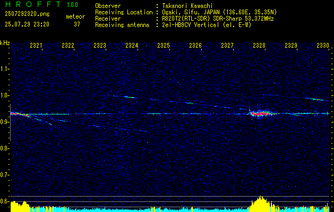Click the 0.9 frequency axis label

[4, 122]
